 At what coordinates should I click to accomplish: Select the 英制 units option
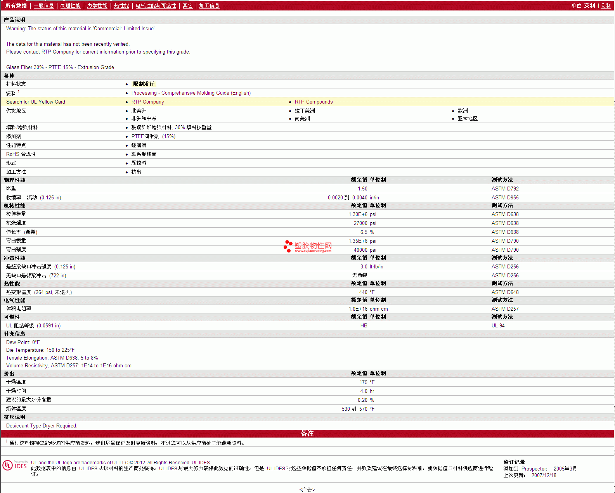pos(590,5)
